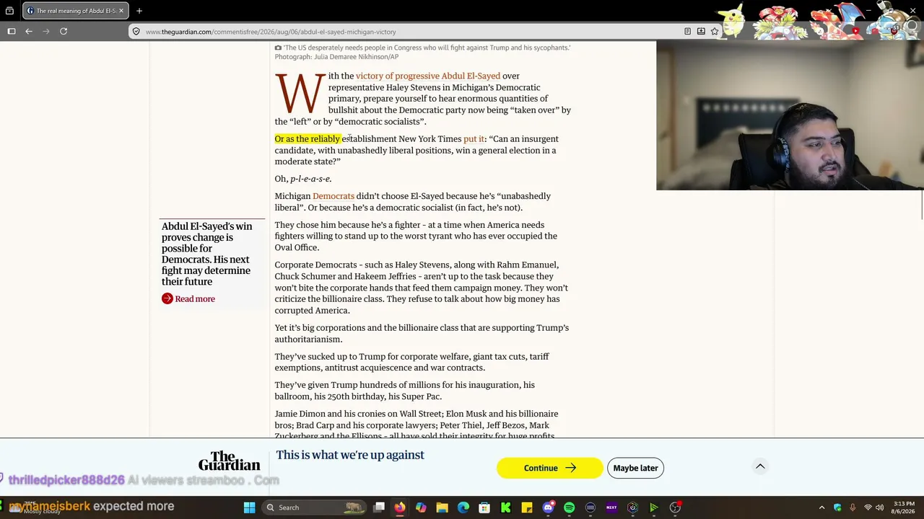924x519 pixels.
Task: Switch to Firefox in the taskbar
Action: tap(399, 507)
